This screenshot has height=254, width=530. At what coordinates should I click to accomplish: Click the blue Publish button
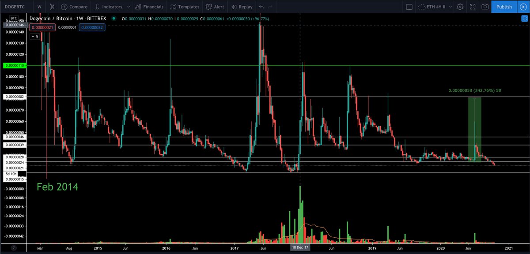tap(504, 7)
